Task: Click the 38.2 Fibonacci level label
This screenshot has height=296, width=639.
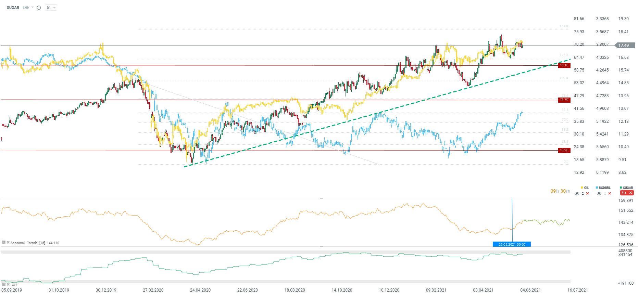Action: [565, 130]
